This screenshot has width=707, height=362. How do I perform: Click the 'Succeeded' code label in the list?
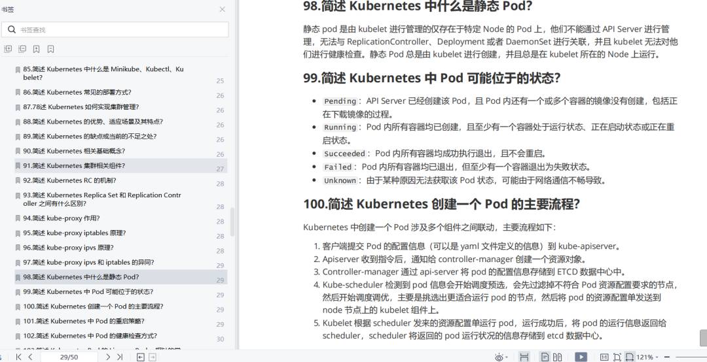pyautogui.click(x=344, y=154)
